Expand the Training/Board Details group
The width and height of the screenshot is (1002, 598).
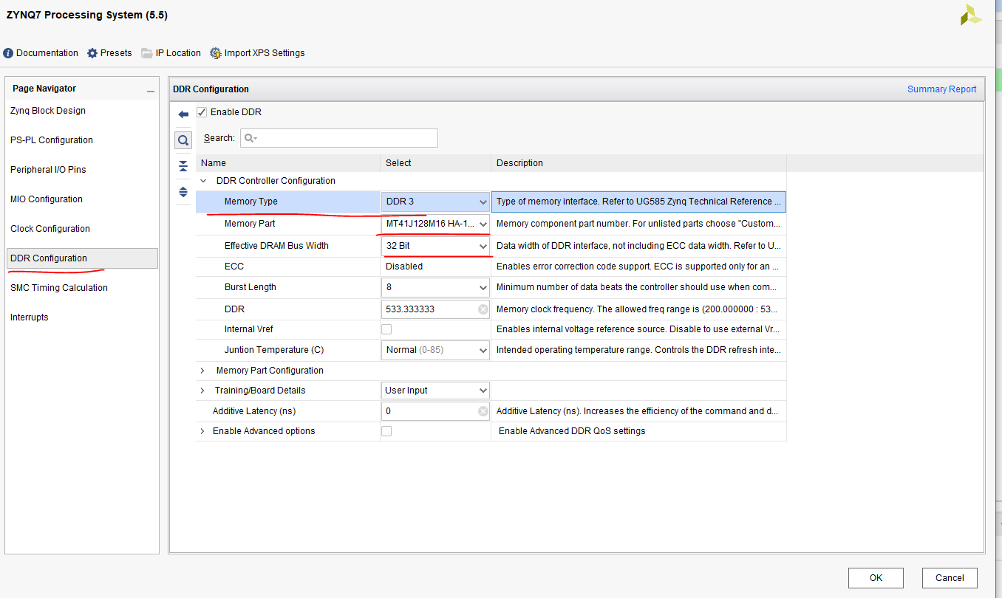tap(203, 391)
